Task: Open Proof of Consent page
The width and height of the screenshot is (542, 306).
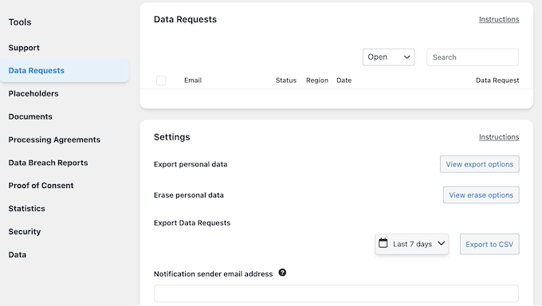Action: 41,186
